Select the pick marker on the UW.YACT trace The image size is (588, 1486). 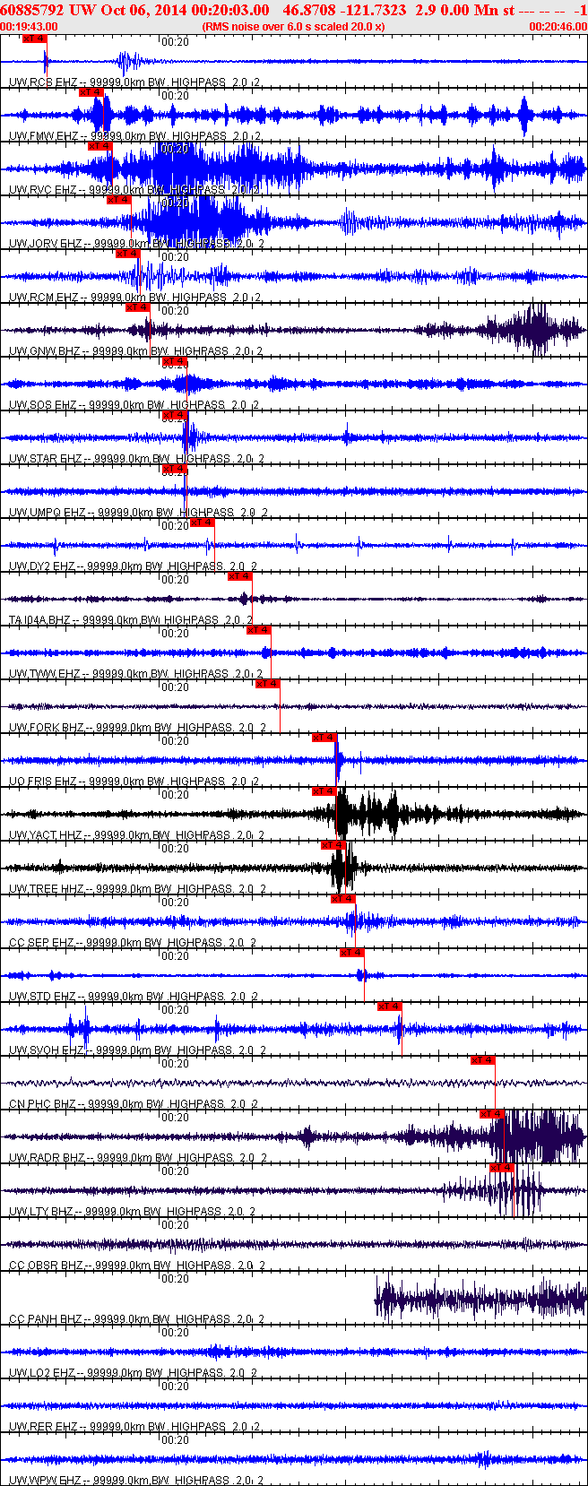click(x=324, y=791)
